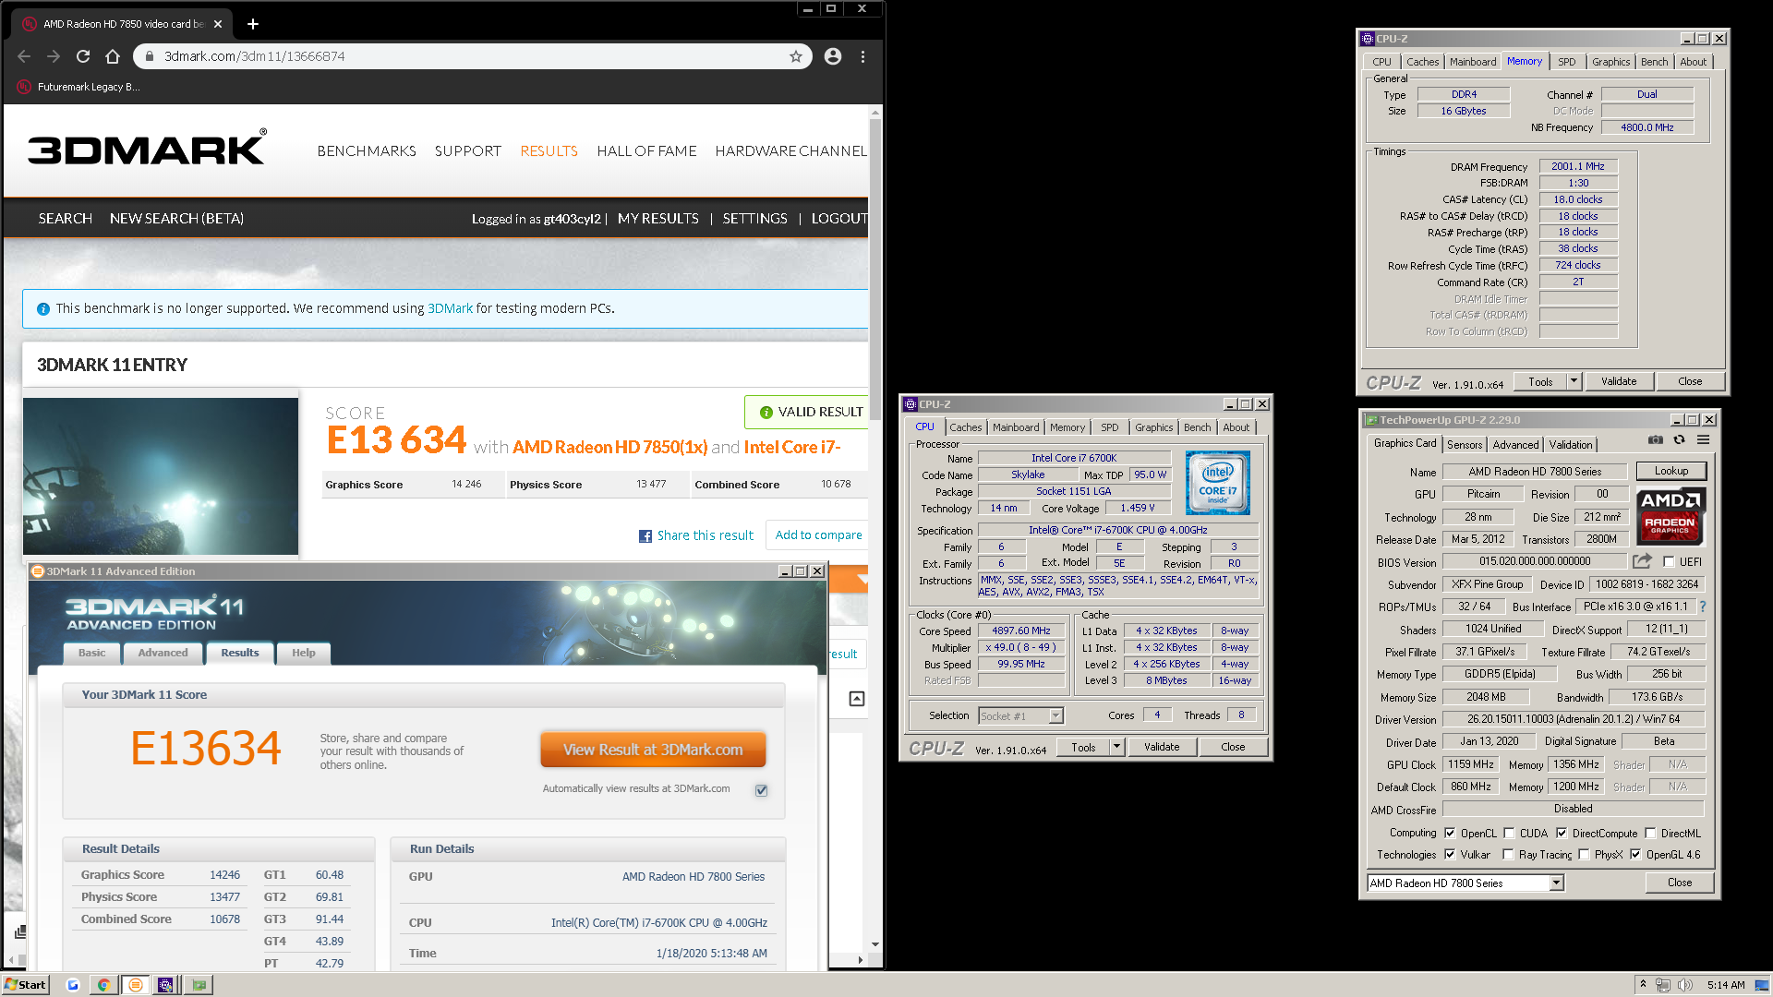Open a new Chrome tab
The width and height of the screenshot is (1773, 997).
click(x=253, y=24)
